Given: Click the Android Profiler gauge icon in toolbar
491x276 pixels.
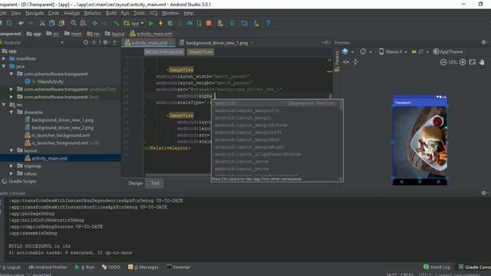Looking at the screenshot, I should [189, 23].
